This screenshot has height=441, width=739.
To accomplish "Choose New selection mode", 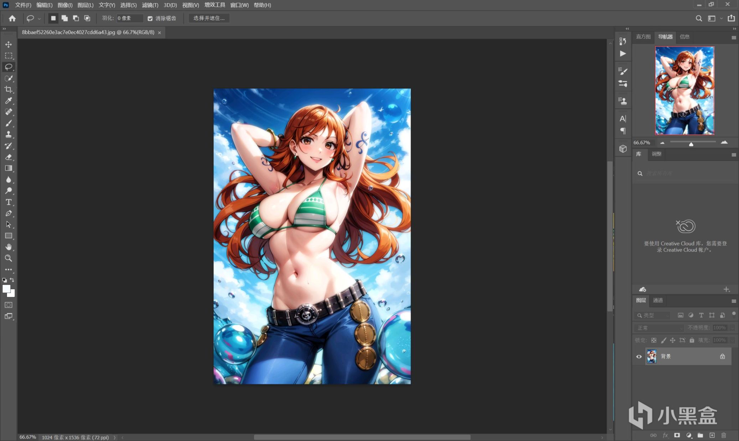I will (53, 18).
